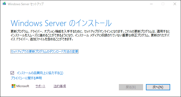This screenshot has width=181, height=97.
Task: Minimize the setup window
Action: click(x=152, y=4)
